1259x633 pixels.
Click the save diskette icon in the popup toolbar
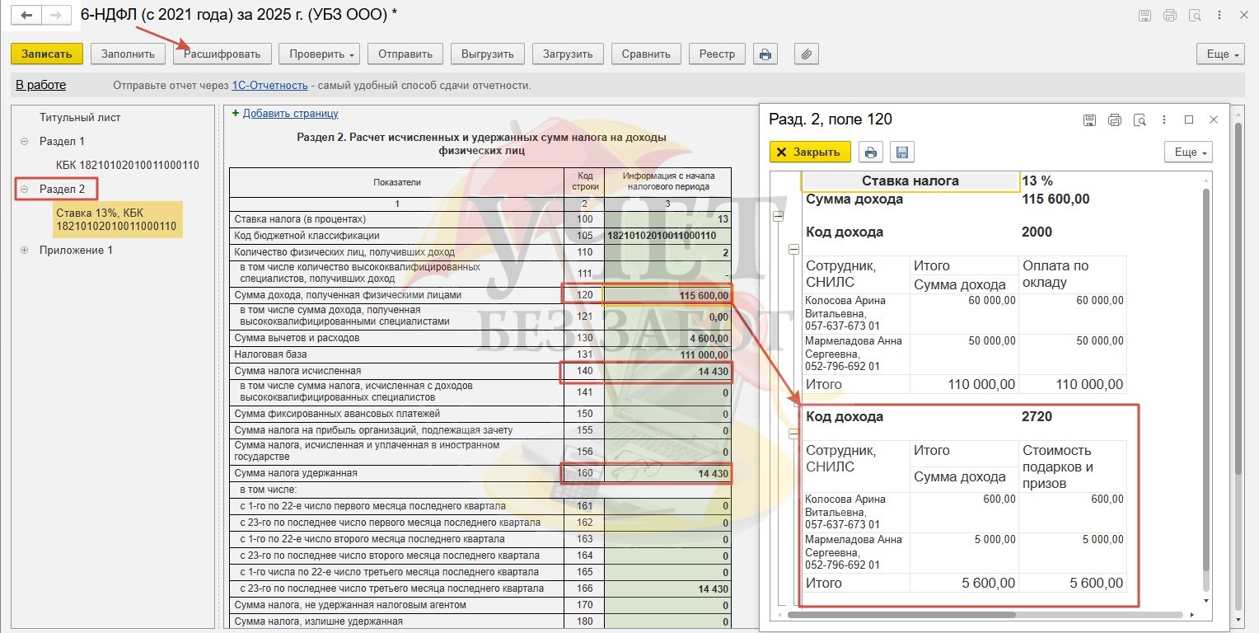click(901, 152)
